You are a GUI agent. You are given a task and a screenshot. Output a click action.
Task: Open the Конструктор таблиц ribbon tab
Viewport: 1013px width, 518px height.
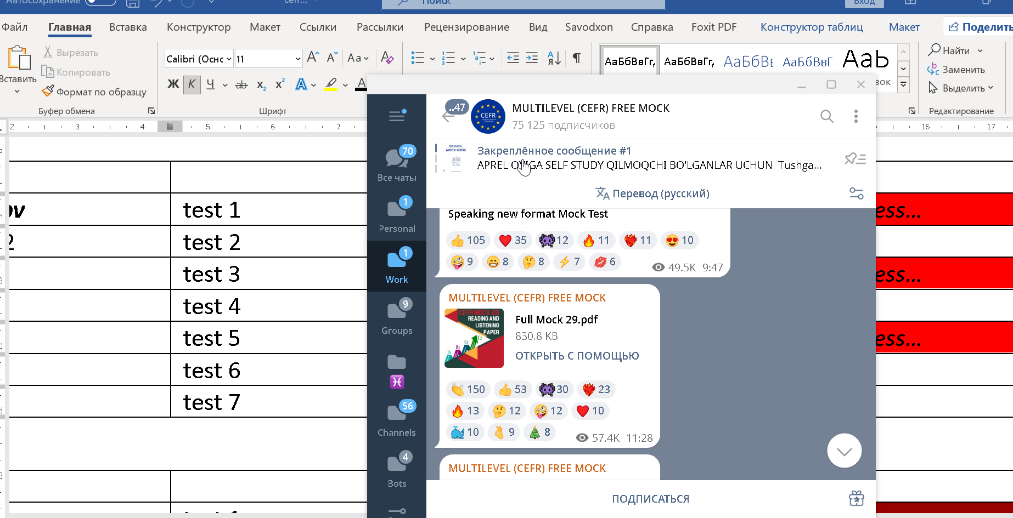812,27
